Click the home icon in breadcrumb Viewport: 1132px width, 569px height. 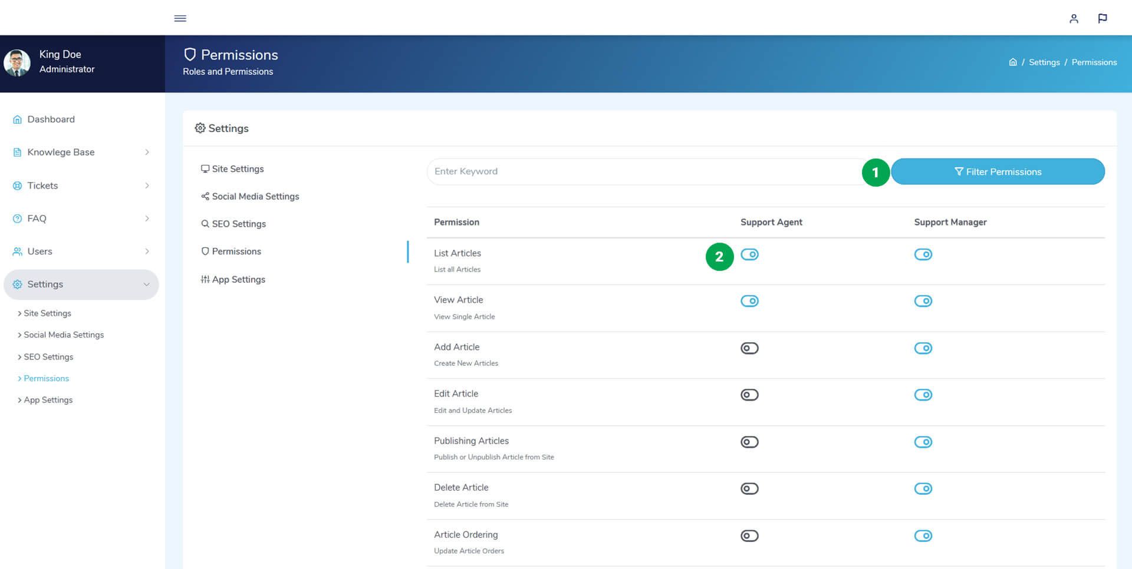click(x=1012, y=62)
